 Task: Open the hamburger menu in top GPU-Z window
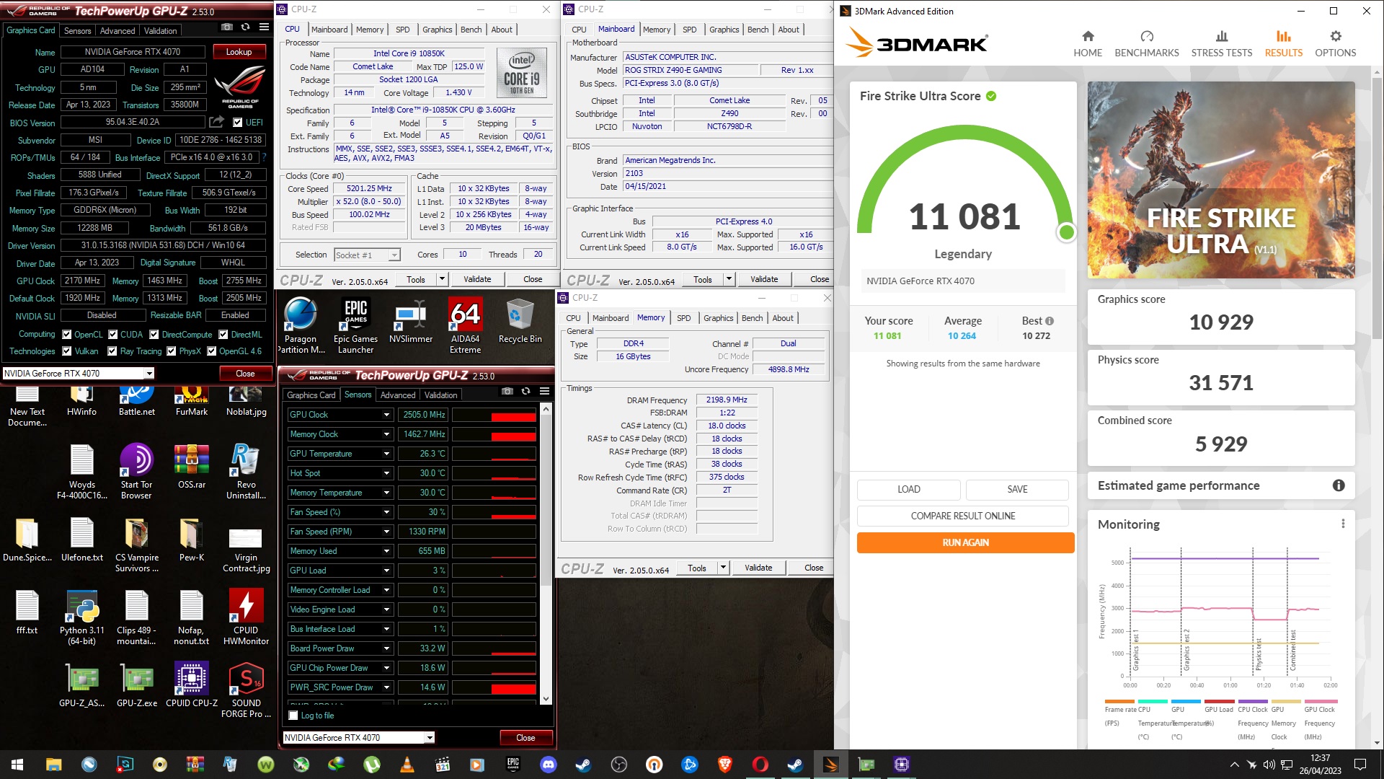coord(265,27)
